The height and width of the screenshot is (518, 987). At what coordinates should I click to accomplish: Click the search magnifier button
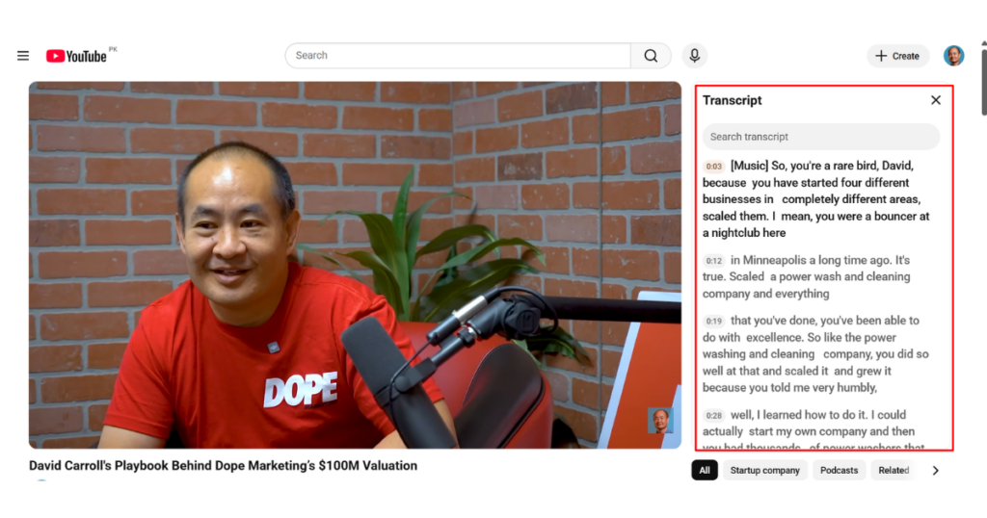click(651, 56)
